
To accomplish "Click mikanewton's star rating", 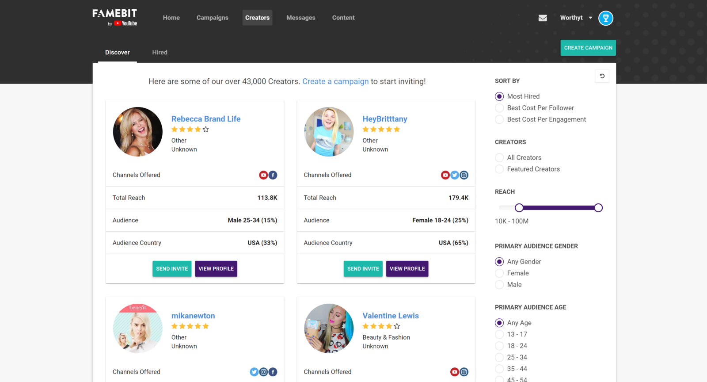I will [x=190, y=326].
